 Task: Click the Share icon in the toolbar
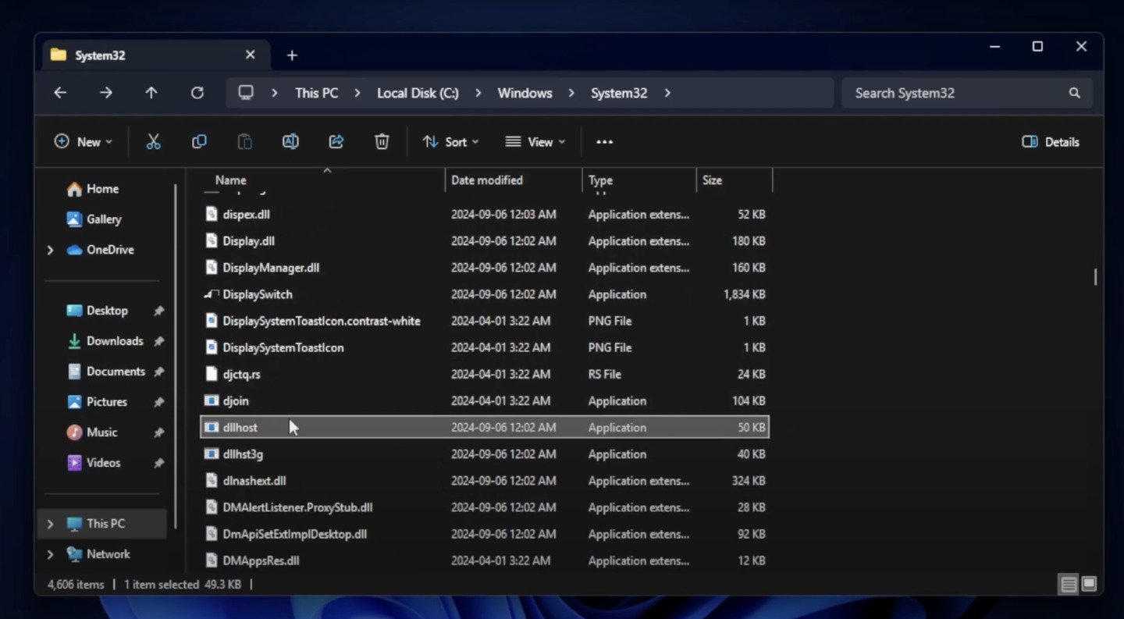pos(336,141)
